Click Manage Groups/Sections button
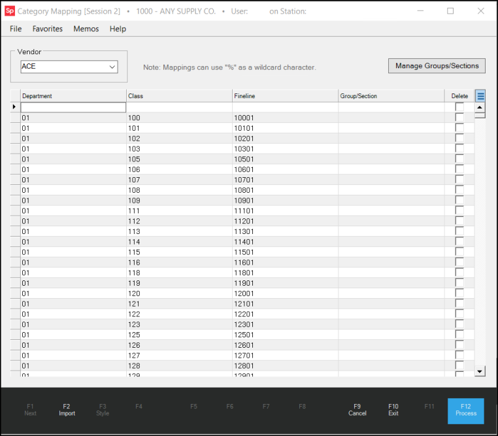This screenshot has width=498, height=436. pos(437,65)
